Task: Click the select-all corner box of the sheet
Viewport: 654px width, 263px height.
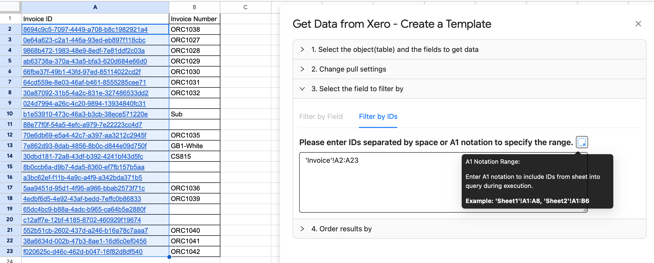Action: 10,7
